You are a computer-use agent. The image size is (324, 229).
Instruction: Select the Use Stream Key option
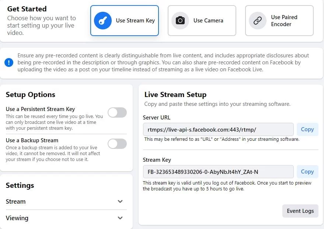click(x=125, y=21)
